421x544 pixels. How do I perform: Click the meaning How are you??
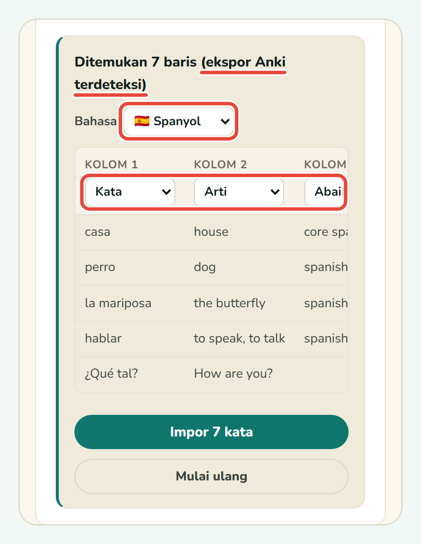[x=233, y=374]
